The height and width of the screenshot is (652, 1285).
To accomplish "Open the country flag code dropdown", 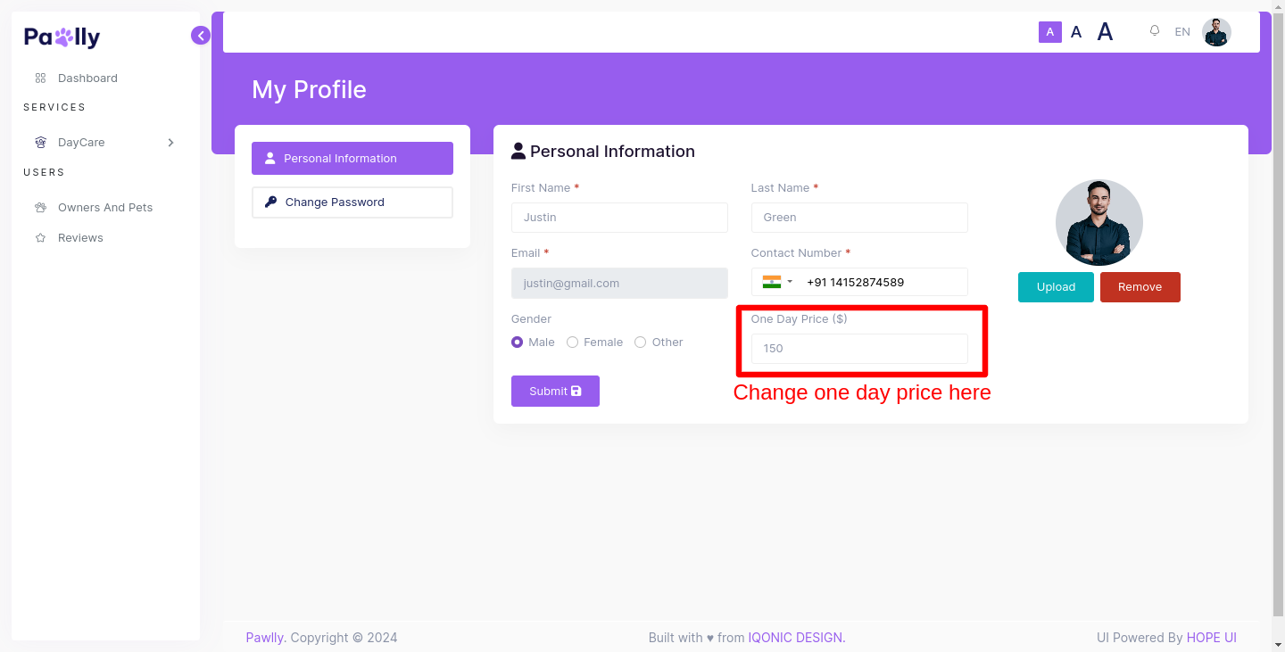I will [x=777, y=283].
